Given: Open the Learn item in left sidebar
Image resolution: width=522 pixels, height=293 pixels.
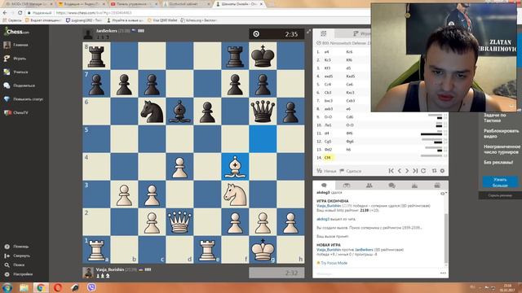Looking at the screenshot, I should click(x=16, y=72).
